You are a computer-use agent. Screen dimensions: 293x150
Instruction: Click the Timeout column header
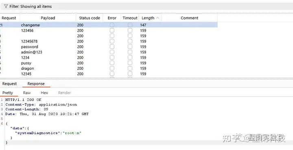click(x=130, y=18)
